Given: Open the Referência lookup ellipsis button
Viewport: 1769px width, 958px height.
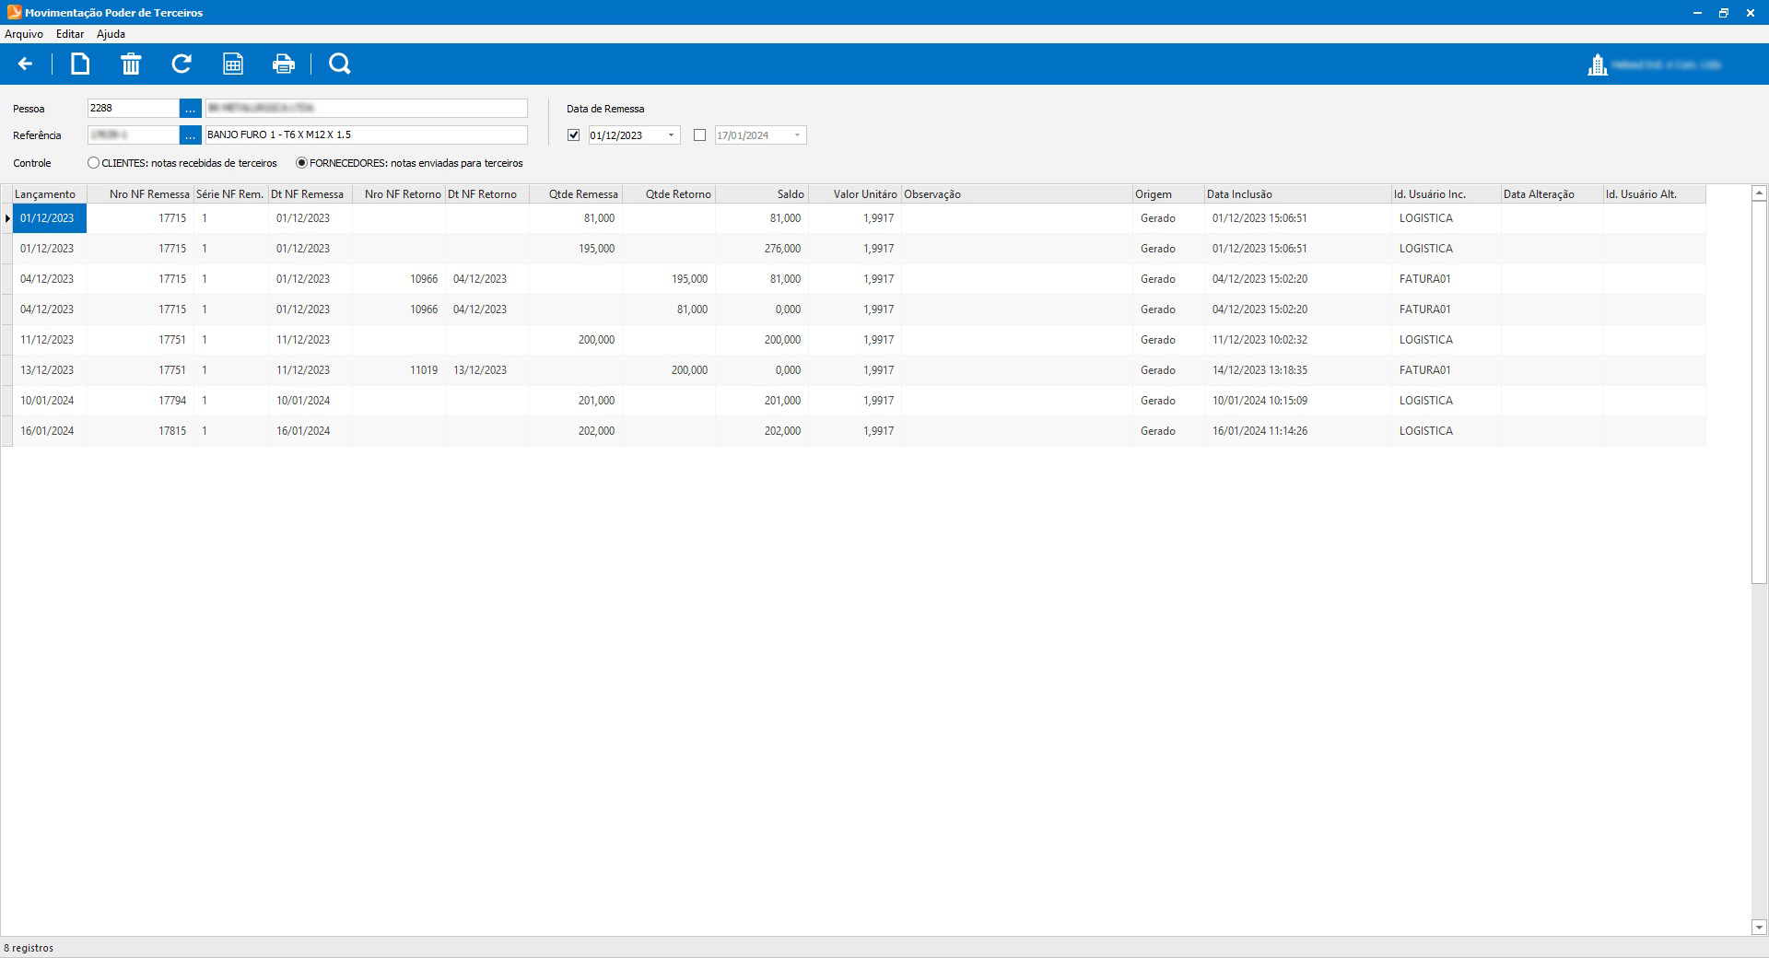Looking at the screenshot, I should [x=190, y=135].
